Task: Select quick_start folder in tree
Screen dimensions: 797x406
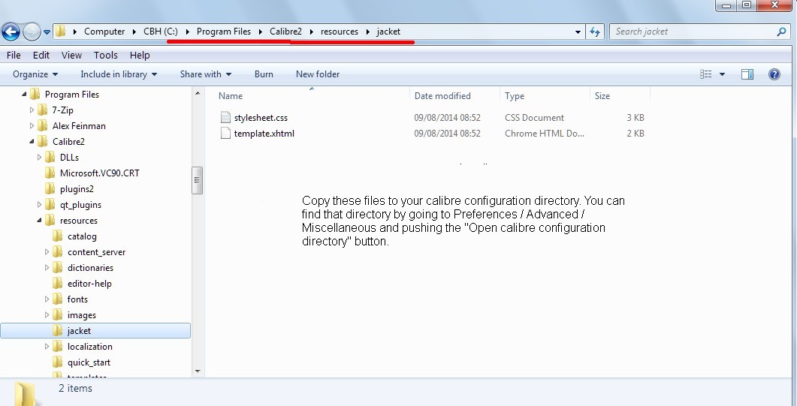Action: tap(89, 362)
